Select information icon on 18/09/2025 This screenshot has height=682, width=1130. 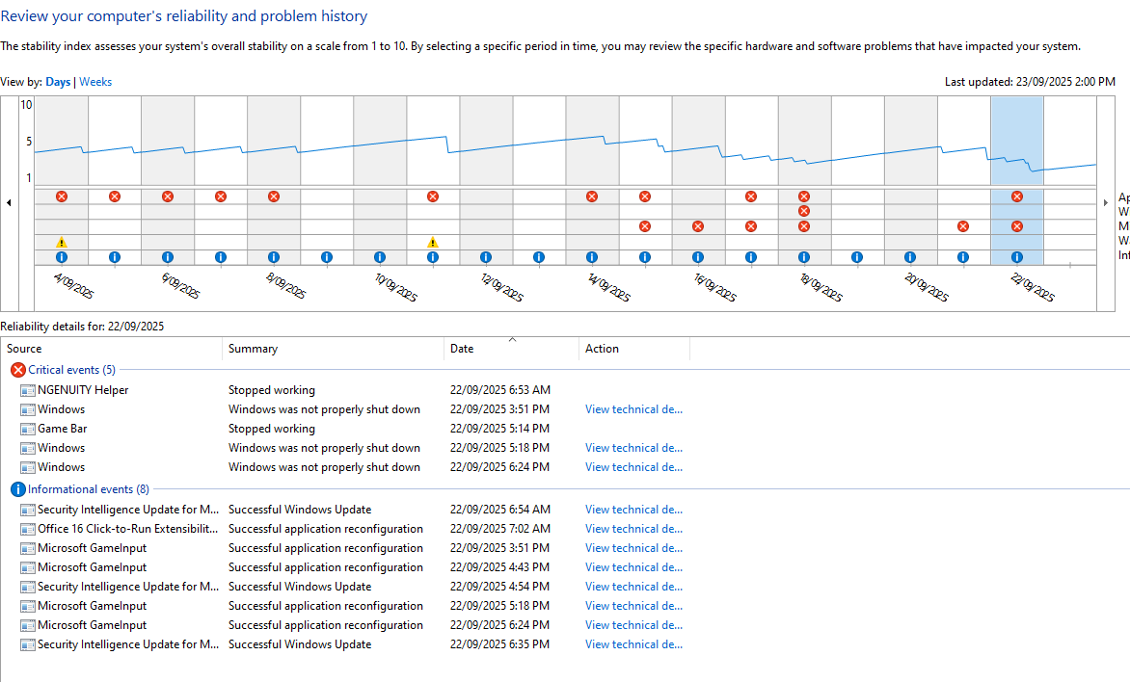pyautogui.click(x=803, y=257)
